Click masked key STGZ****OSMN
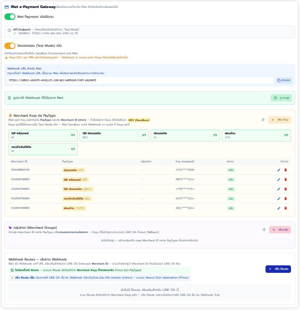 [x=185, y=170]
